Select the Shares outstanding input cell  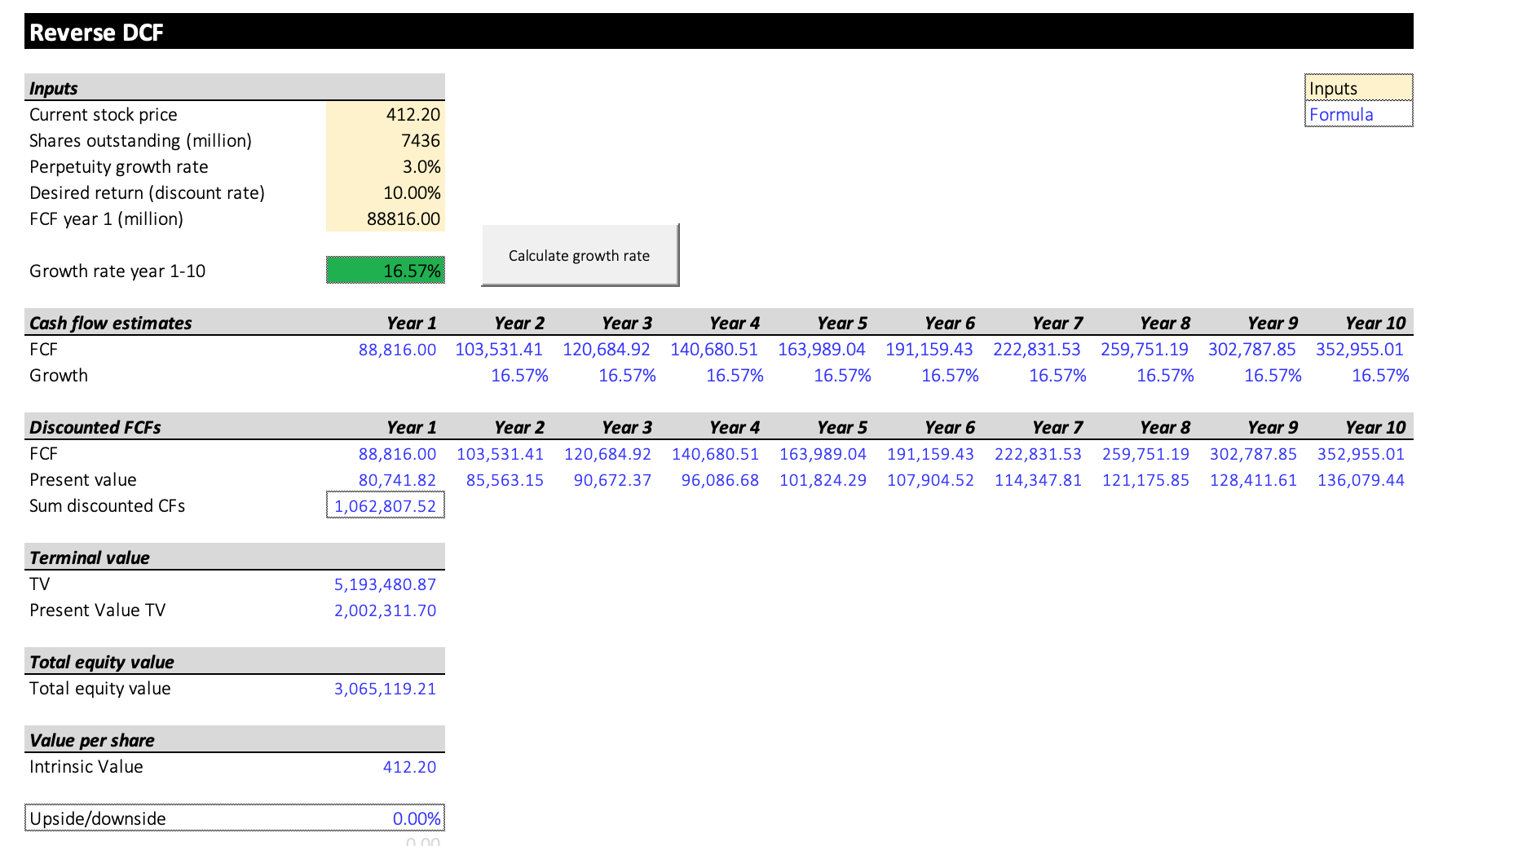point(385,140)
